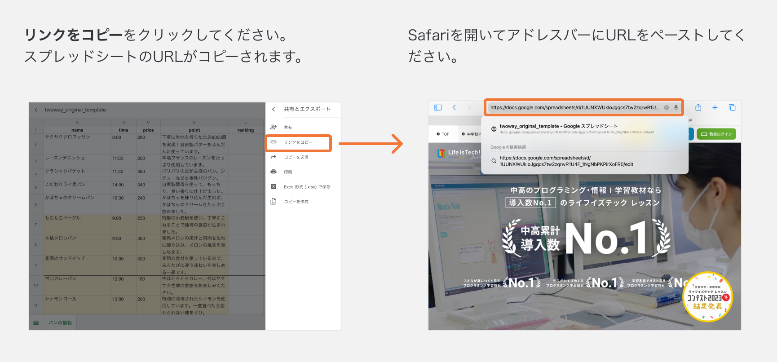Select the シナモンロール cell
777x362 pixels.
pyautogui.click(x=77, y=305)
